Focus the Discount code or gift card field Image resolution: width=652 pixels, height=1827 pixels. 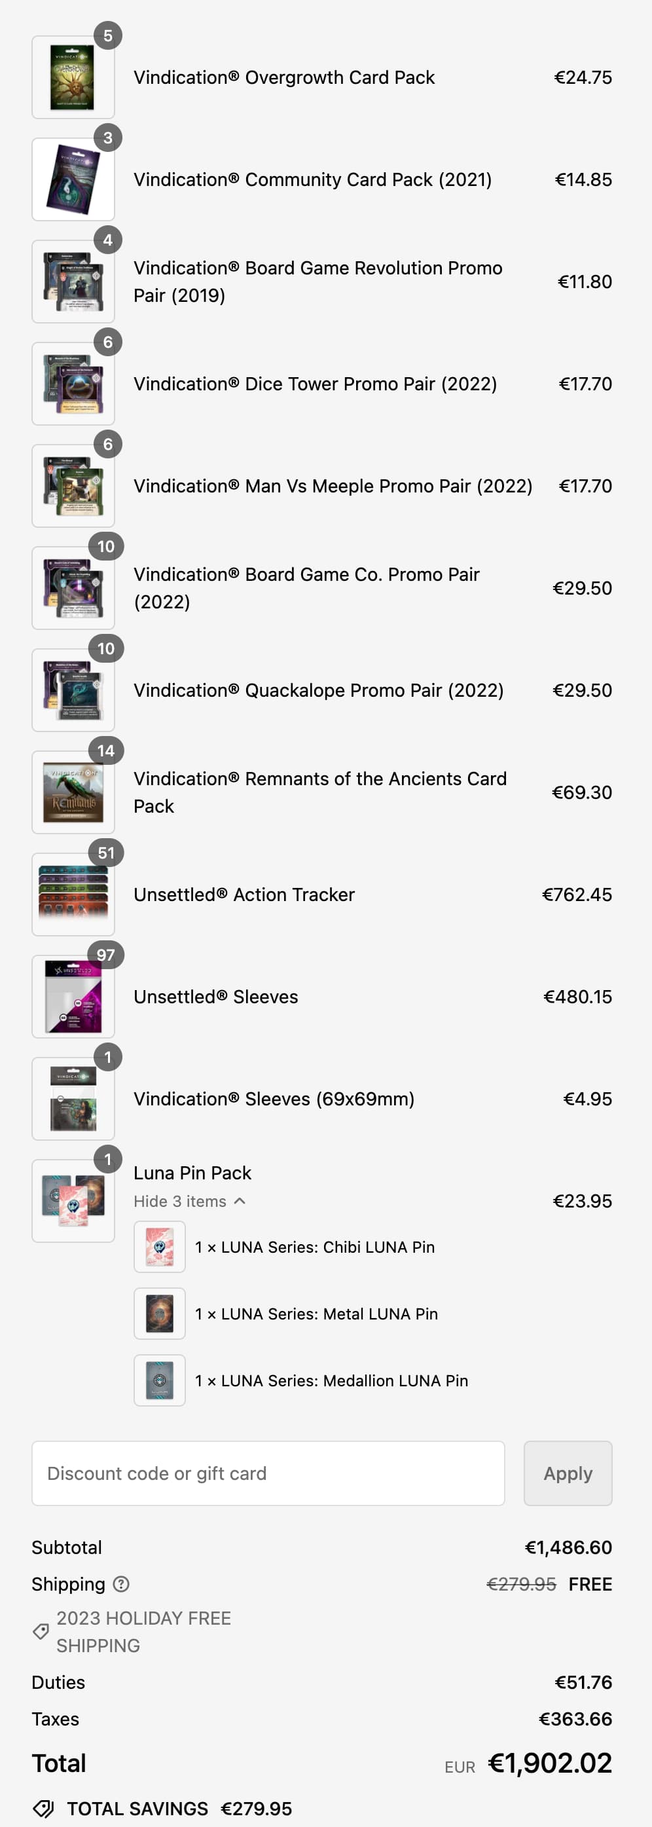tap(268, 1473)
